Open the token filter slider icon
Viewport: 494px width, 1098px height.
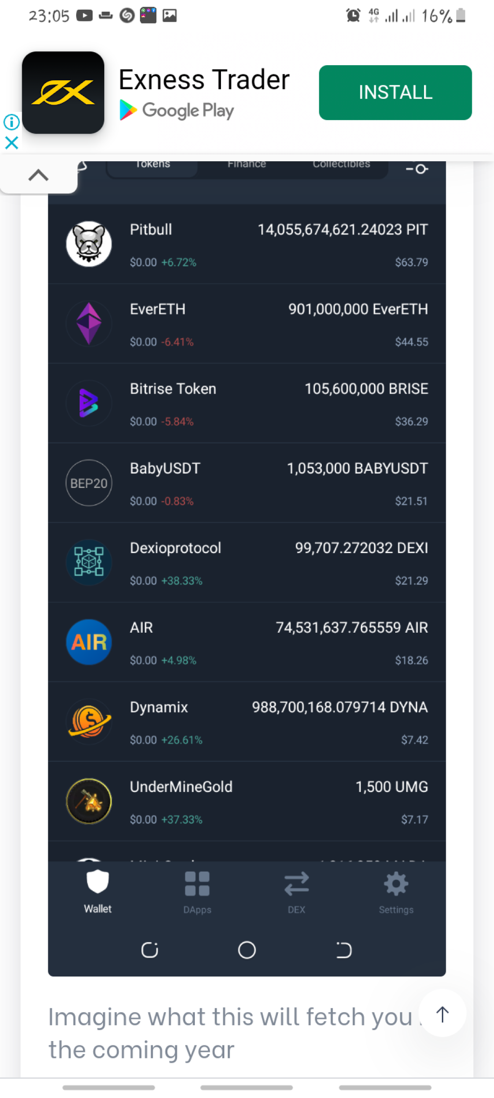(x=417, y=169)
